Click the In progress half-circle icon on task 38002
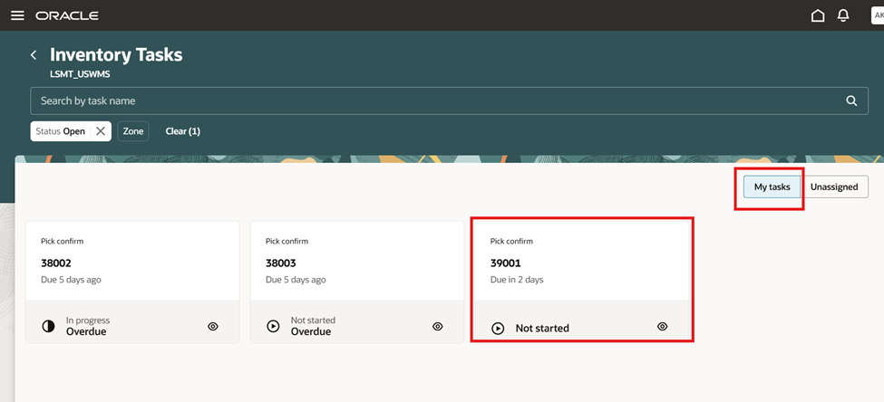The width and height of the screenshot is (884, 402). 48,326
